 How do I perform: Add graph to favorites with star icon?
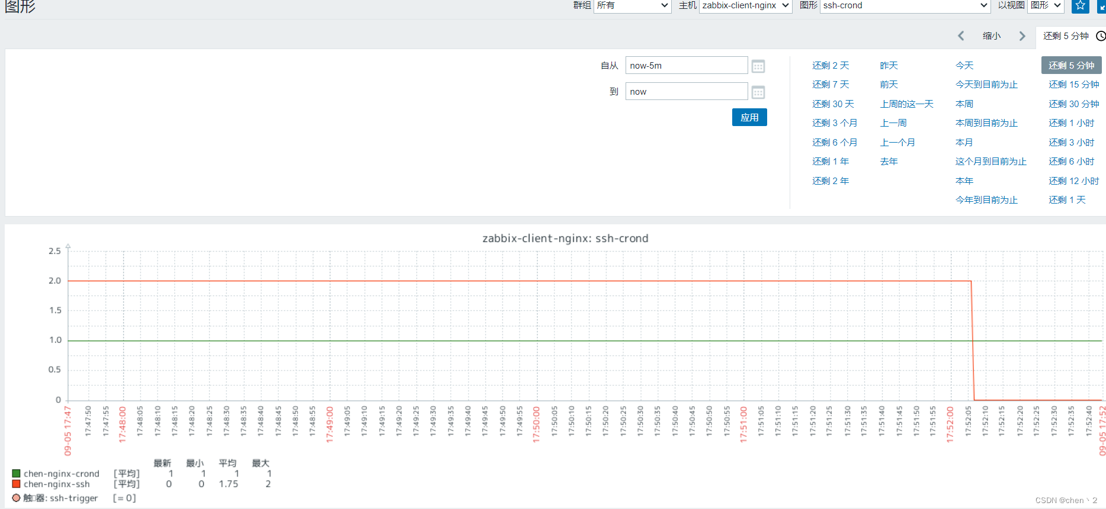[1081, 5]
